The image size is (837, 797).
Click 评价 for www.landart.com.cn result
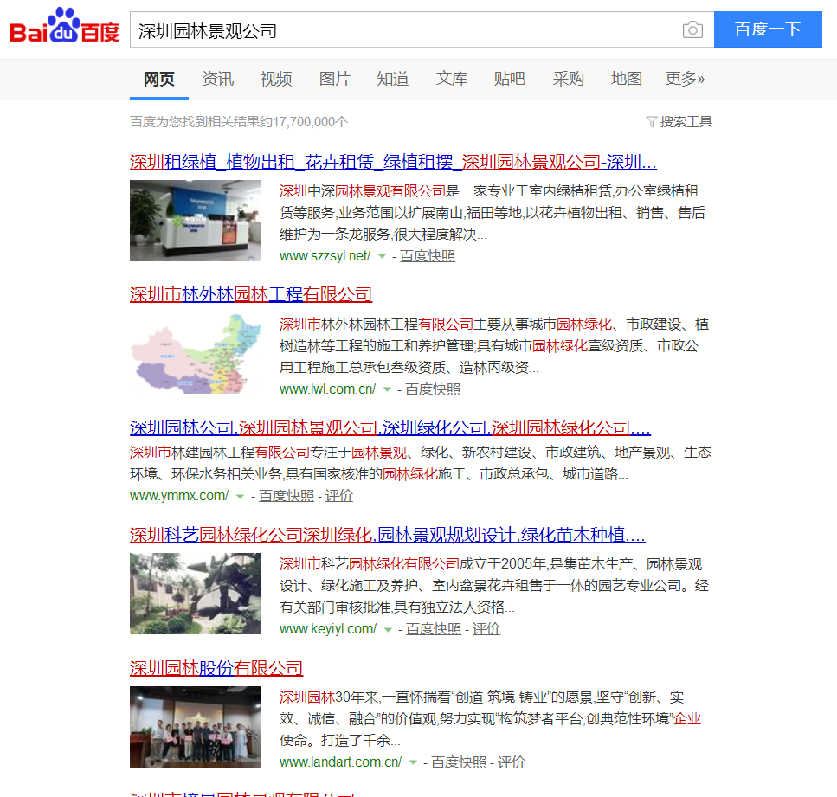coord(512,762)
